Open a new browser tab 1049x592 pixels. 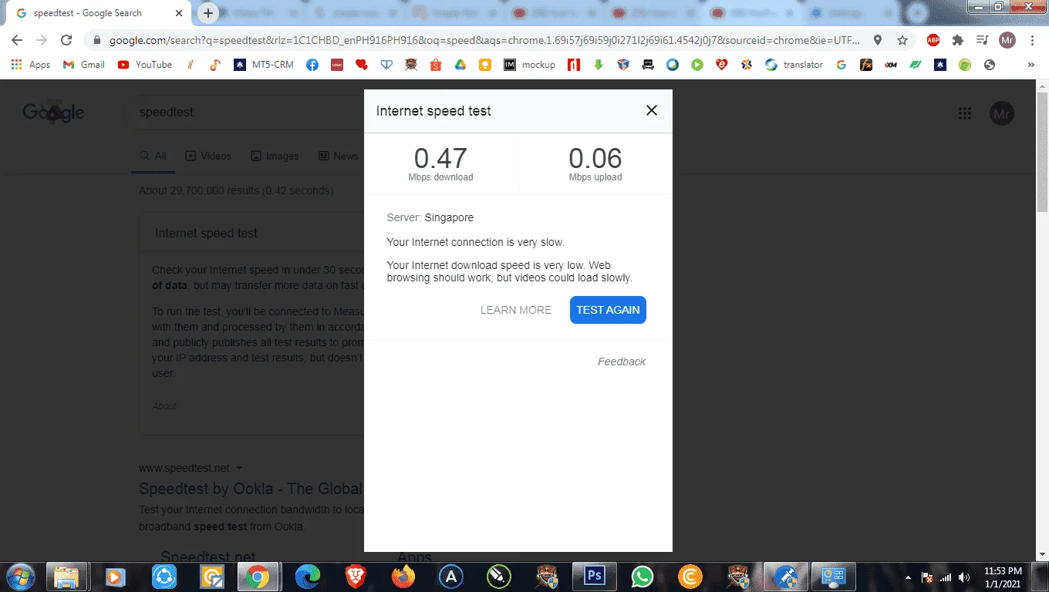coord(208,13)
